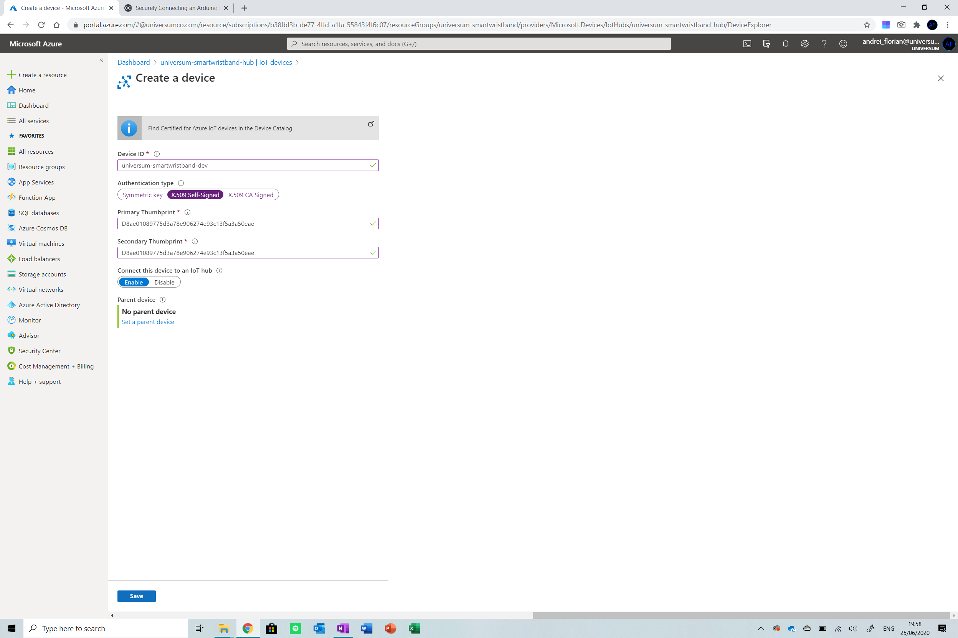Show hidden system tray icons

point(760,628)
